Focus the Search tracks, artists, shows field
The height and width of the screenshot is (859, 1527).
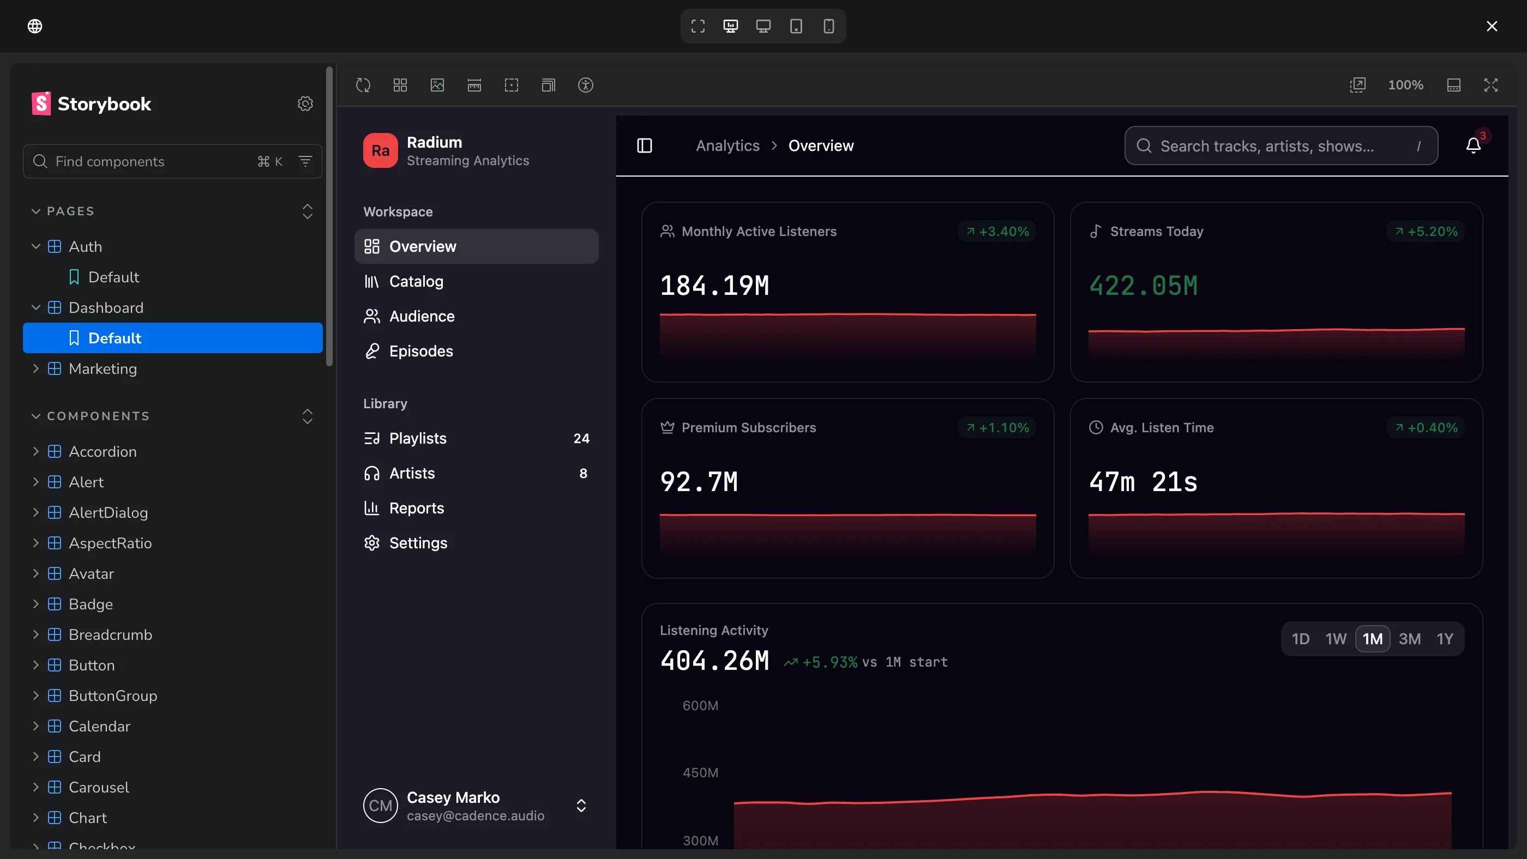pos(1281,146)
